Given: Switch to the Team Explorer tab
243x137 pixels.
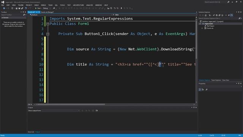Looking at the screenshot, I should coord(216,80).
